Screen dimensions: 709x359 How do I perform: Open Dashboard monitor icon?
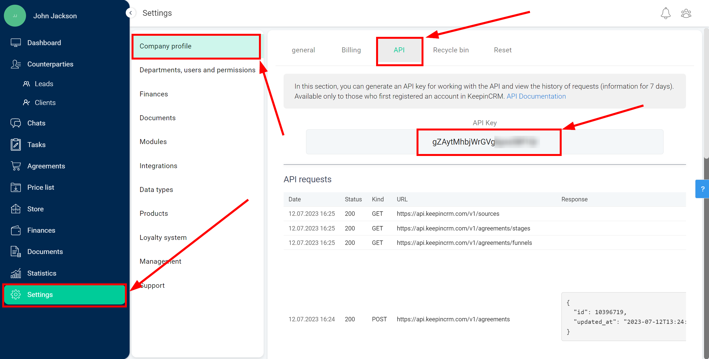pyautogui.click(x=16, y=43)
